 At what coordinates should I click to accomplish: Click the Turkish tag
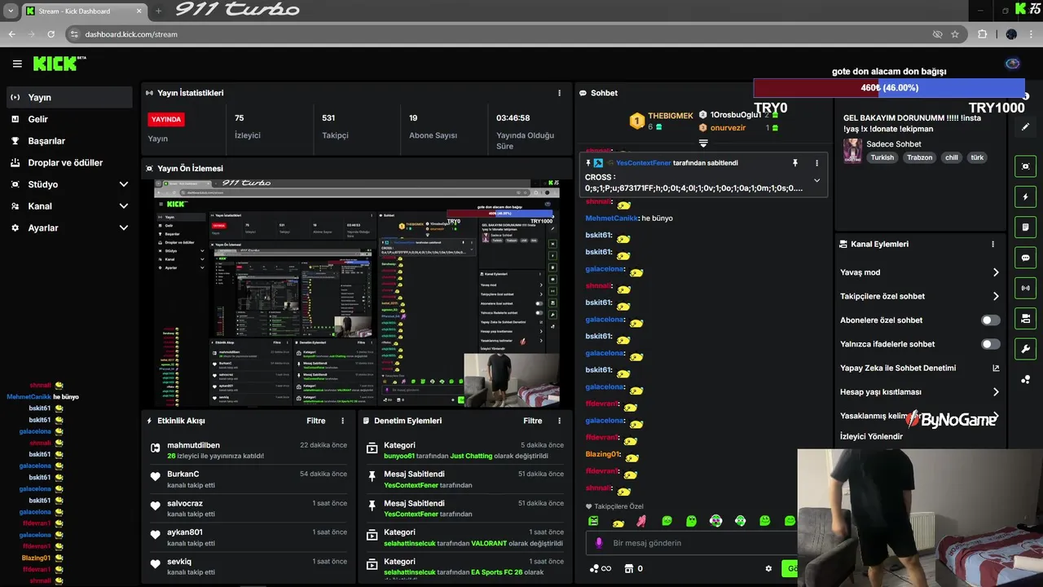882,157
